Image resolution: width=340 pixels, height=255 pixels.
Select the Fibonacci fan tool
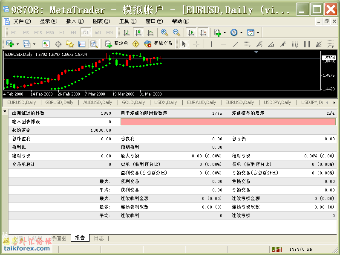(259, 44)
